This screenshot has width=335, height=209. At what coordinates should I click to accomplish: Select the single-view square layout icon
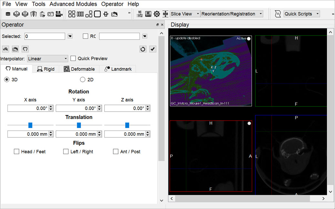(97, 14)
